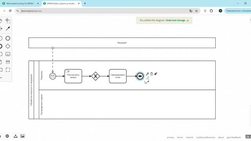Screen dimensions: 251x141
Task: Click the 'Перезапустить и обновить' button
Action: pos(238,11)
